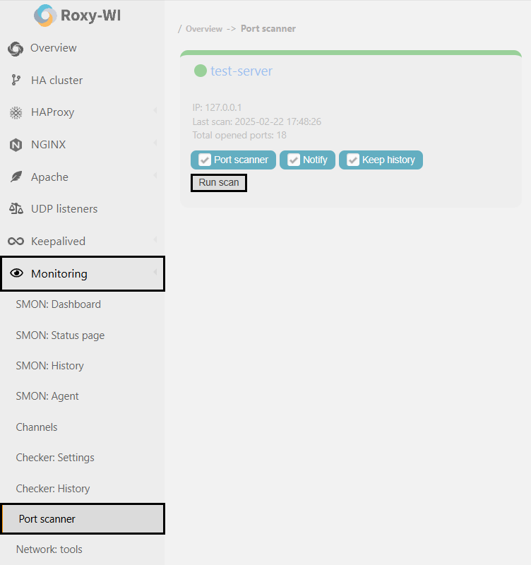Click the green status dot beside test-server
This screenshot has height=565, width=531.
200,70
